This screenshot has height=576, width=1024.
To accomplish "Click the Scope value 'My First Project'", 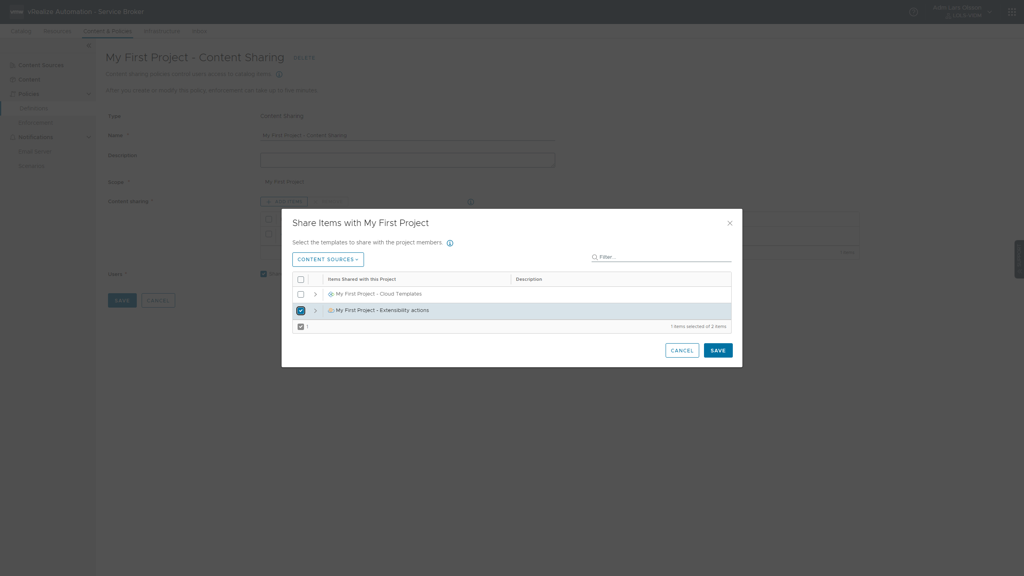I will pyautogui.click(x=284, y=182).
